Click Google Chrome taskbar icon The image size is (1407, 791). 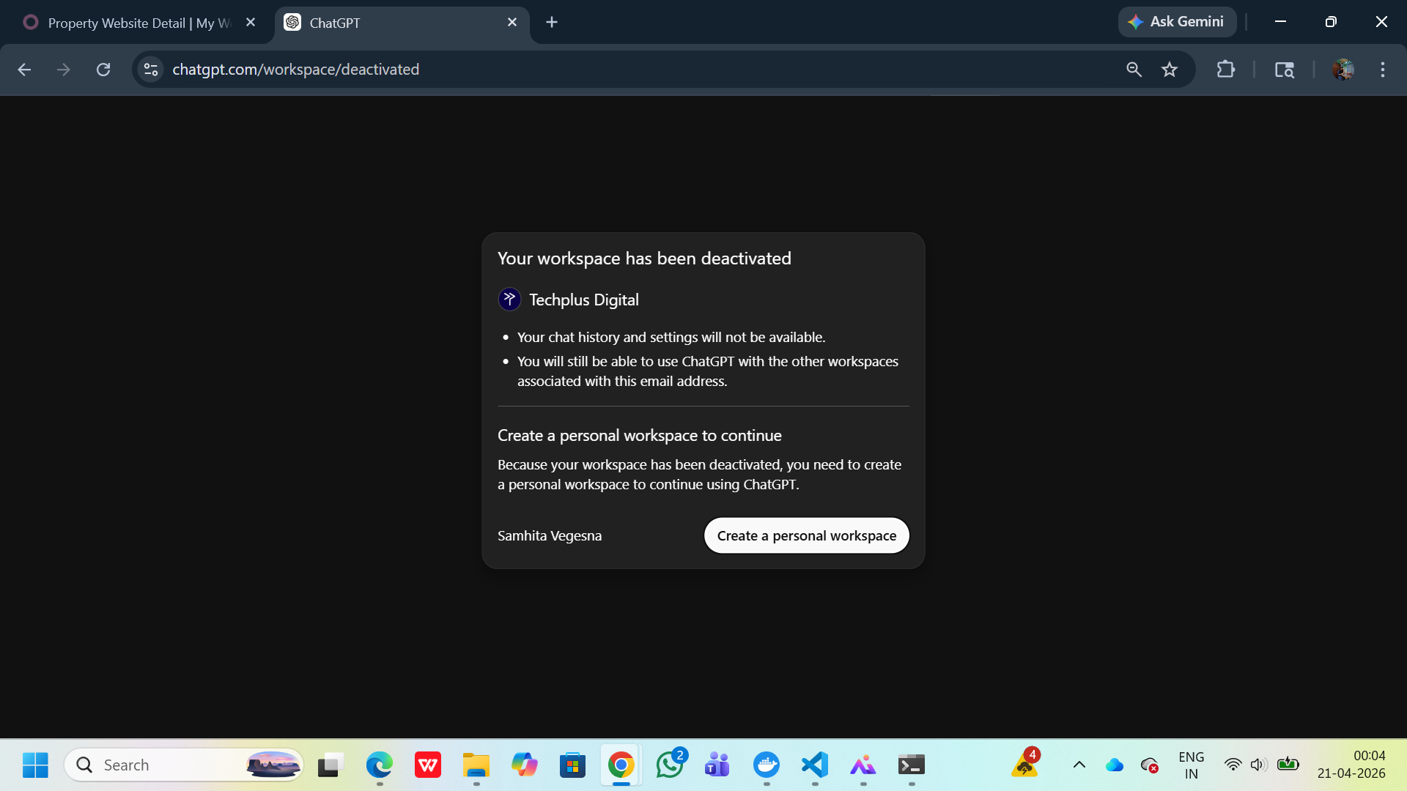[x=621, y=765]
